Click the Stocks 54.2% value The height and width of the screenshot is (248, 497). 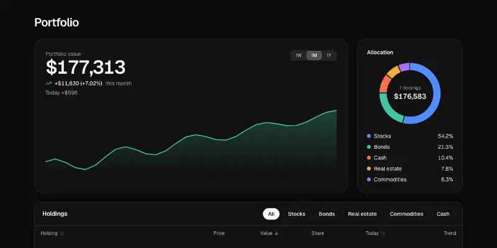(x=445, y=136)
